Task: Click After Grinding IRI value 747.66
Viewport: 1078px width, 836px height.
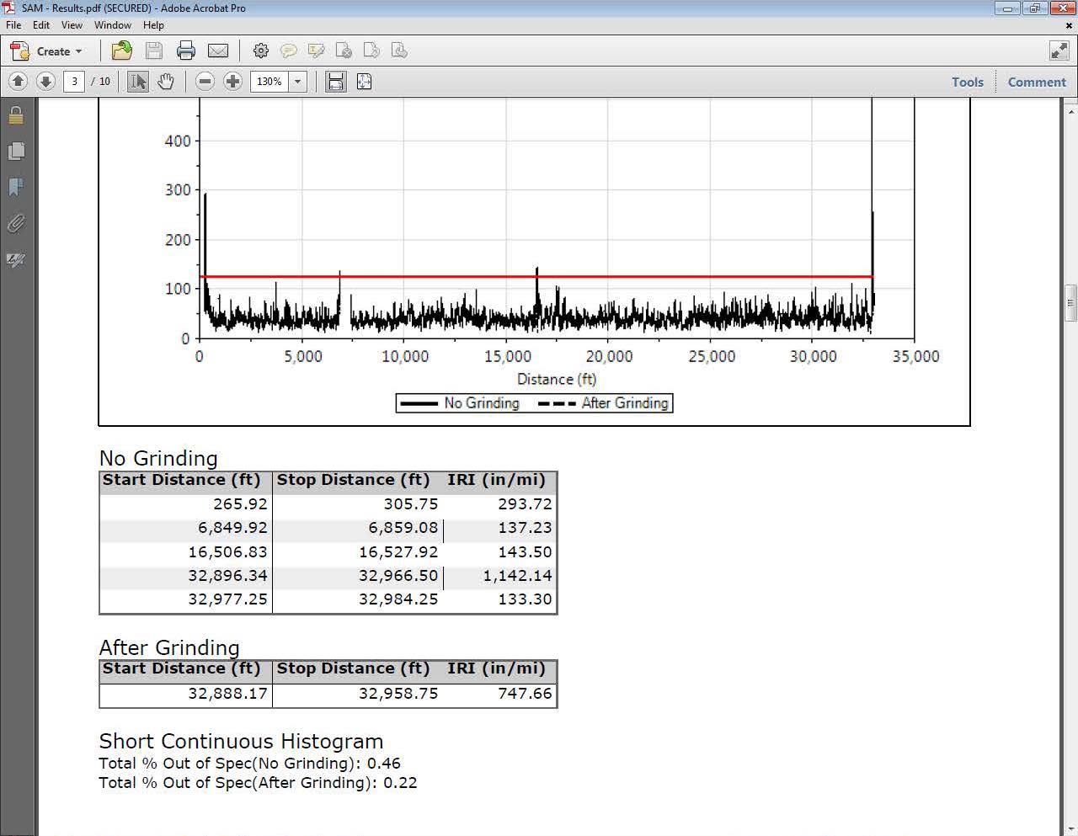Action: pyautogui.click(x=525, y=694)
